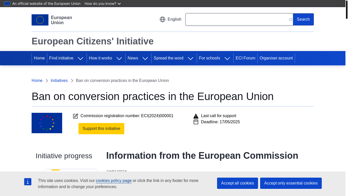Open Organiser account in the navigation

(x=276, y=58)
